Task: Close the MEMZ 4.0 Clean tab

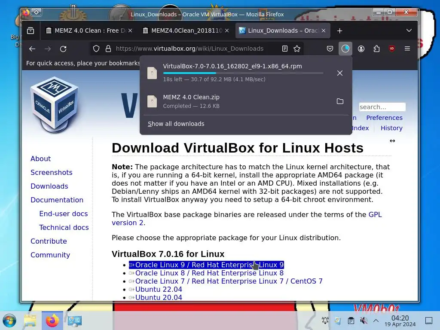Action: (x=130, y=31)
